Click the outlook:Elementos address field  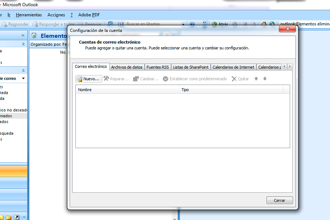(x=305, y=24)
